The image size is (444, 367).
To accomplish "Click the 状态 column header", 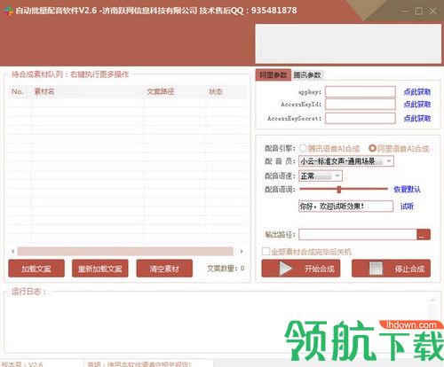I will coord(226,91).
